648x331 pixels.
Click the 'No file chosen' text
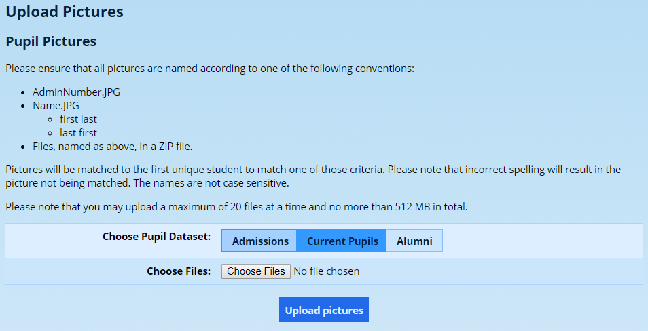pos(326,271)
